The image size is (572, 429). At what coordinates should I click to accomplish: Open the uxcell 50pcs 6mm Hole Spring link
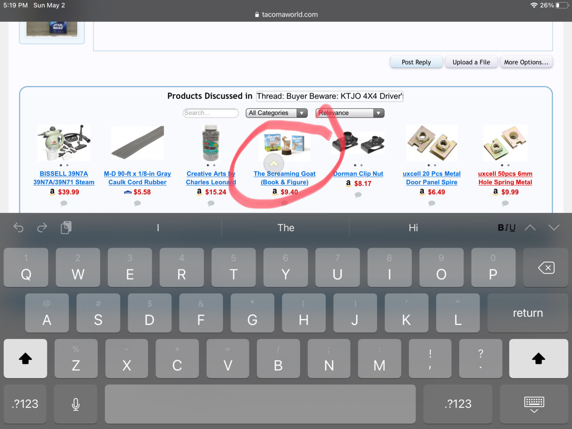click(x=505, y=178)
